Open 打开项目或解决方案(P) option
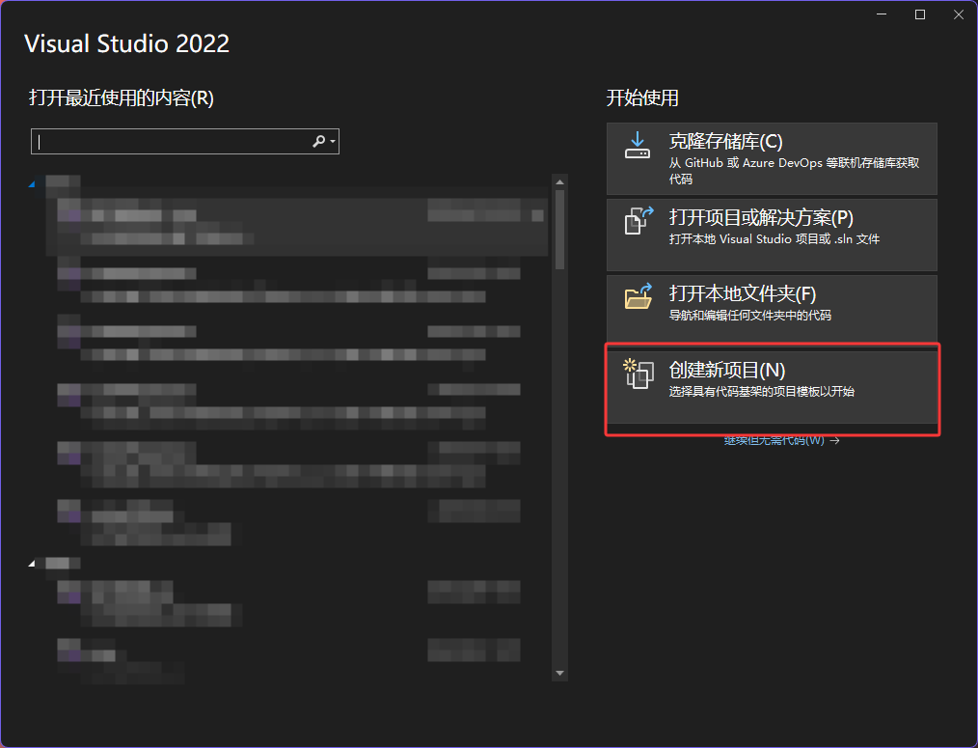The image size is (978, 748). pyautogui.click(x=772, y=235)
